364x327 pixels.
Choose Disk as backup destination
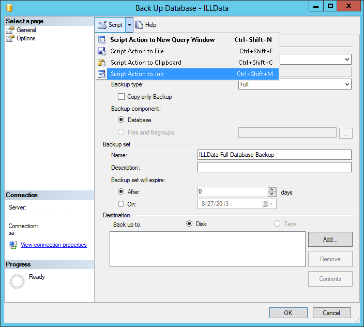189,224
